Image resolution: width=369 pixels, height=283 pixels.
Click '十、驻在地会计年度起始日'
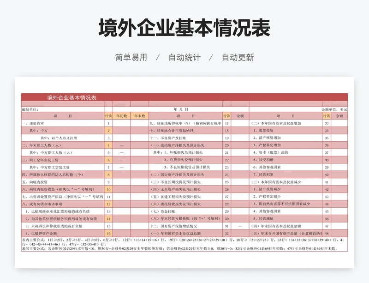point(185,131)
